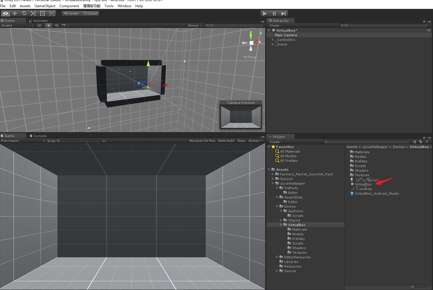
Task: Click Demos in breadcrumb path
Action: pyautogui.click(x=398, y=147)
